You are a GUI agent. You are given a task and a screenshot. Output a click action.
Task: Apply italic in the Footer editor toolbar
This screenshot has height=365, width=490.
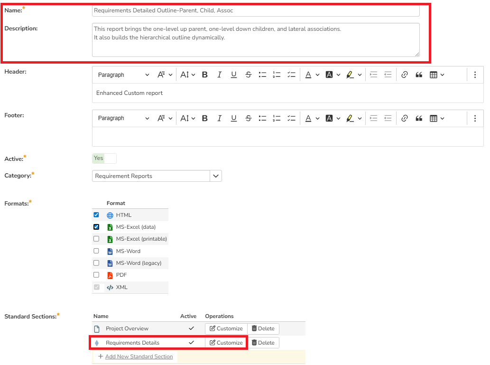(x=219, y=118)
